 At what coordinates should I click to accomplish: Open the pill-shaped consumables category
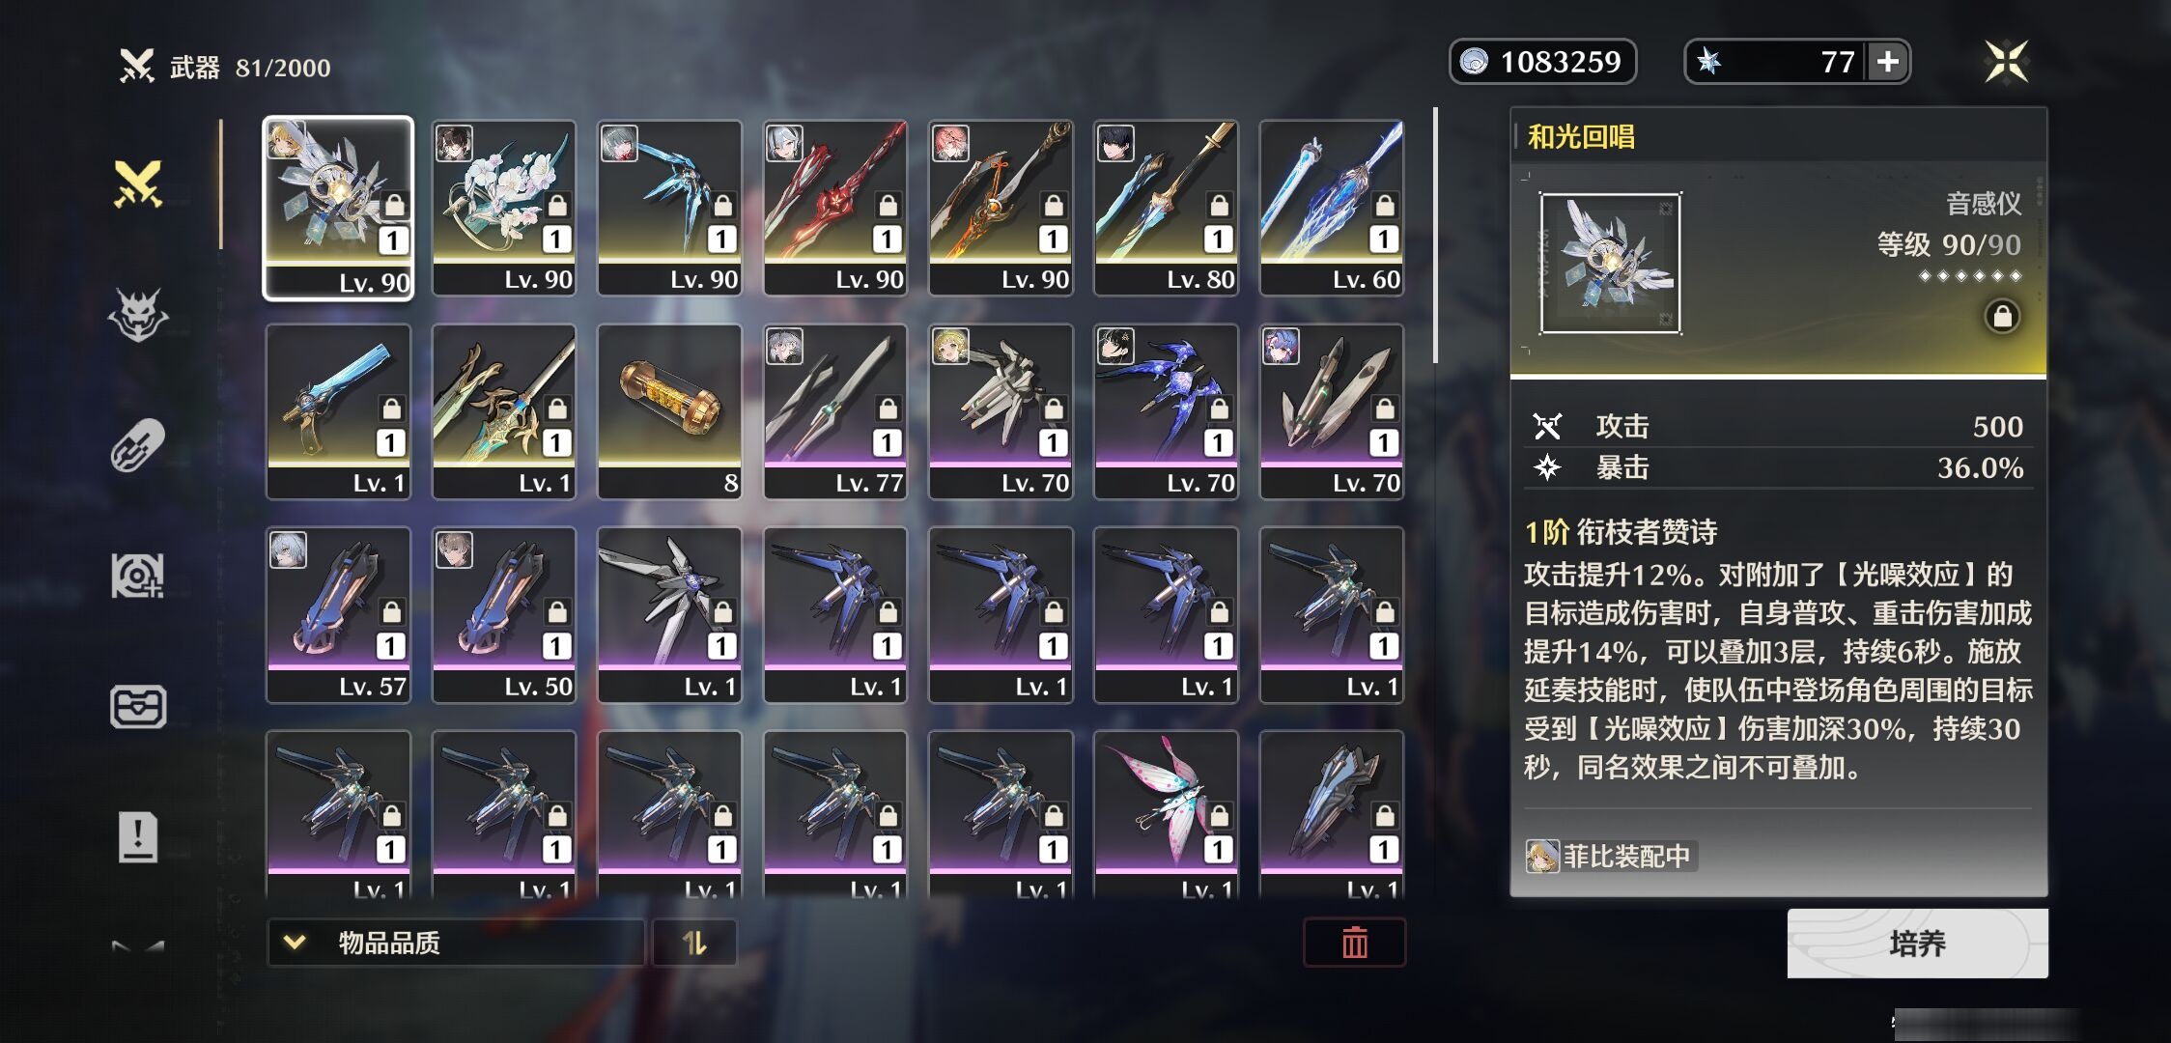138,445
